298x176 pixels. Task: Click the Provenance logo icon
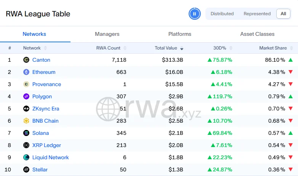coord(26,84)
